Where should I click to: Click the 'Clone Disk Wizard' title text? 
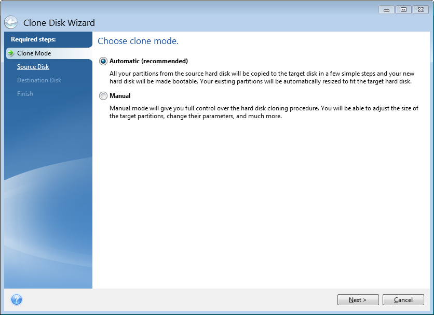coord(59,23)
